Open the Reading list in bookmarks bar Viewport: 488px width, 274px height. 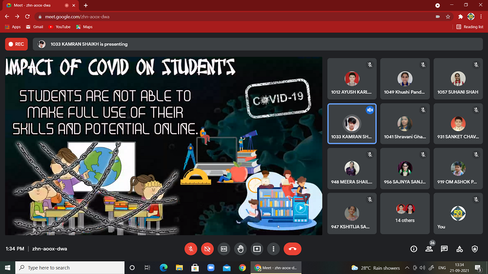470,27
